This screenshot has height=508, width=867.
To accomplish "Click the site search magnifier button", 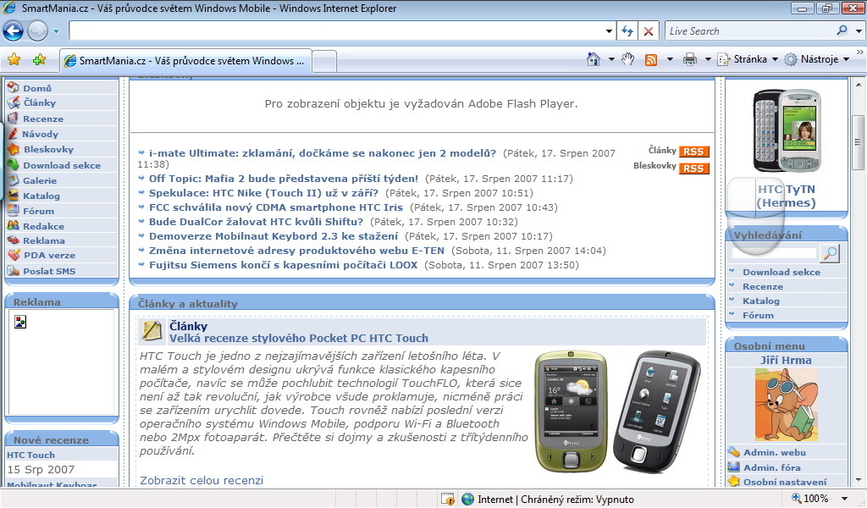I will 830,253.
